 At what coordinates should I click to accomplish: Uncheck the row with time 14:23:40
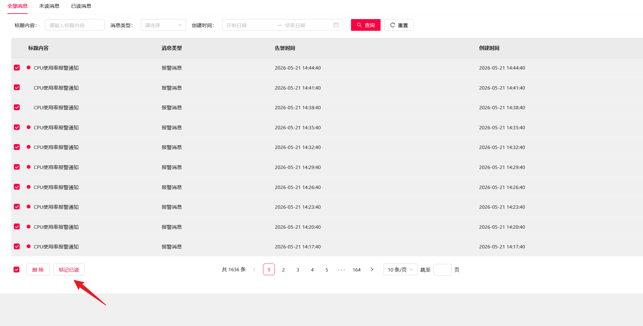17,207
